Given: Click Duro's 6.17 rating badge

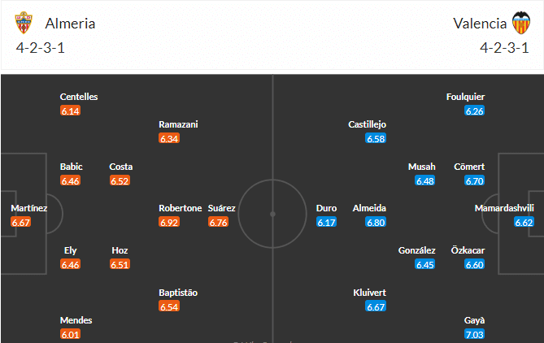Looking at the screenshot, I should tap(326, 221).
